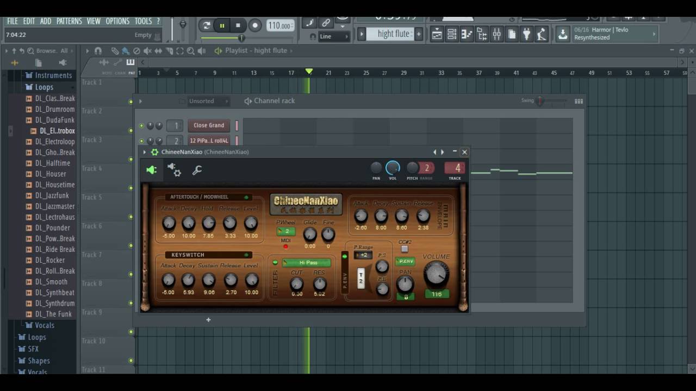Open plugin detailed settings gear icon

coord(175,170)
